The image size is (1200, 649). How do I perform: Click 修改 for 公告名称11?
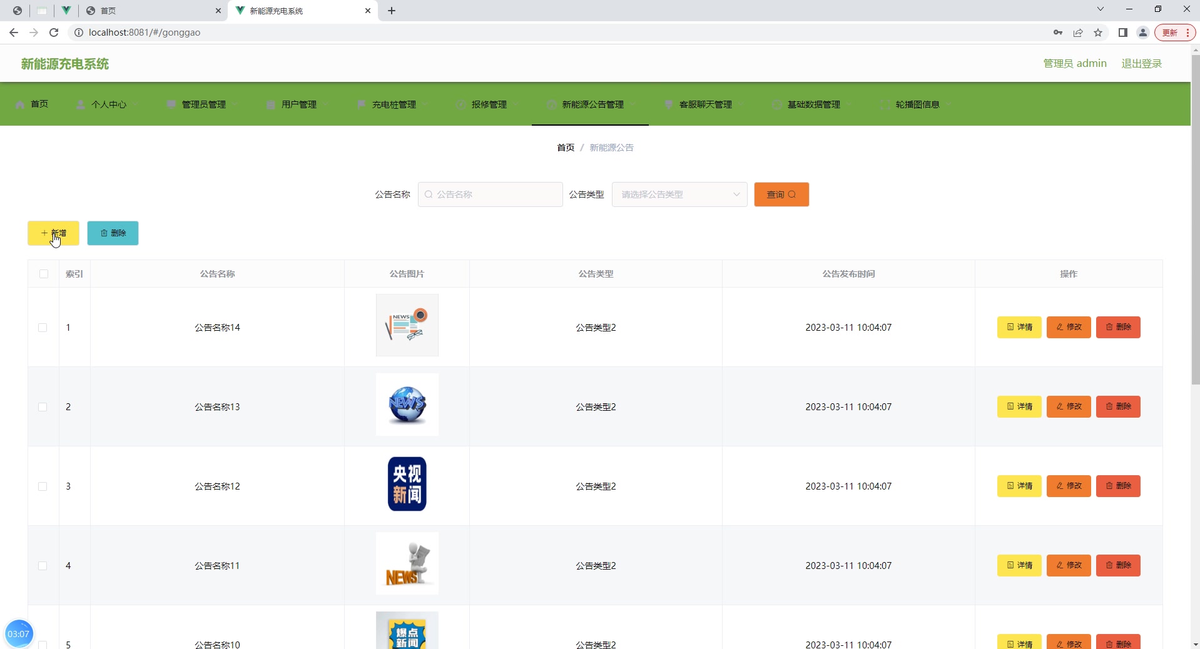click(1069, 565)
